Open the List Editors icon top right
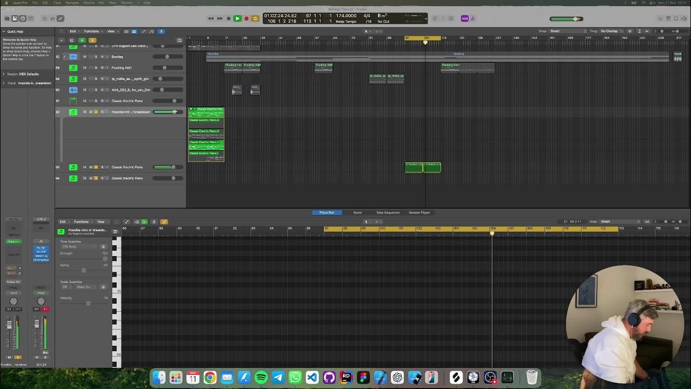691x389 pixels. click(660, 18)
